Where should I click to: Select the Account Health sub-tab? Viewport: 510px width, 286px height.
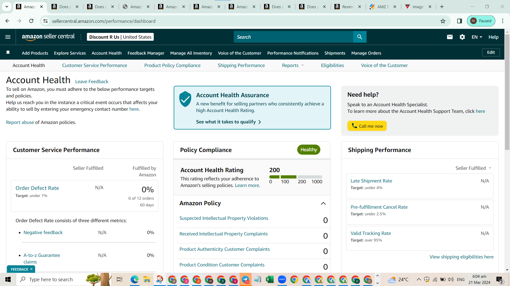coord(29,65)
